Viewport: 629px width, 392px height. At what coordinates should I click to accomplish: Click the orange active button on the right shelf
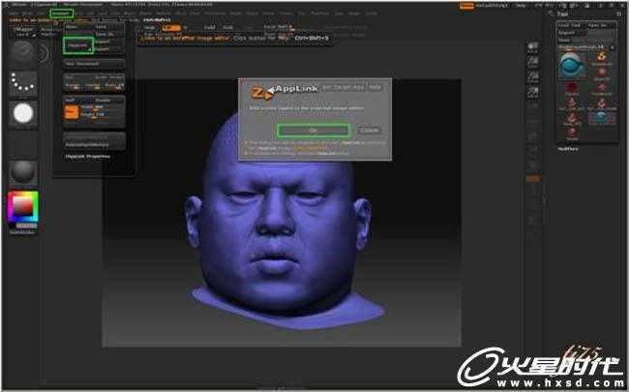coord(533,179)
